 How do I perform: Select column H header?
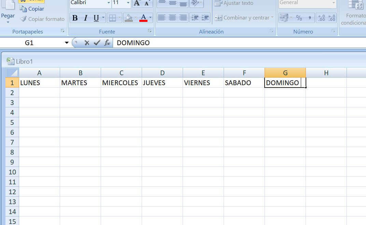(326, 73)
